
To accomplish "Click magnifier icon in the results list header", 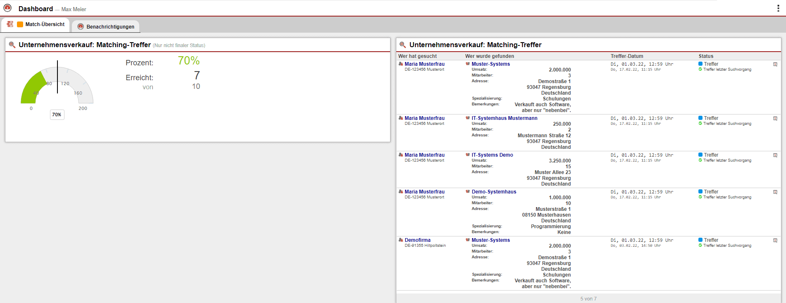I will click(x=403, y=45).
